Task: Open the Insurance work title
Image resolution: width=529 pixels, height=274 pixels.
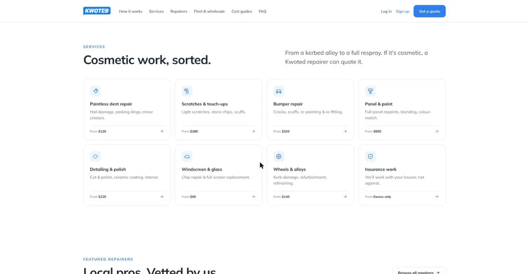Action: 381,169
